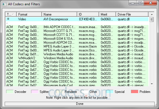The image size is (159, 109).
Task: Click the quartz.dll --> msgsm... driver cell
Action: pyautogui.click(x=132, y=39)
